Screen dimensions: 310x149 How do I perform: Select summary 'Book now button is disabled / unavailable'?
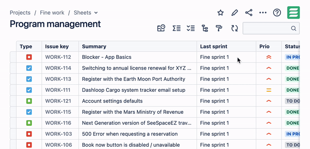(131, 145)
